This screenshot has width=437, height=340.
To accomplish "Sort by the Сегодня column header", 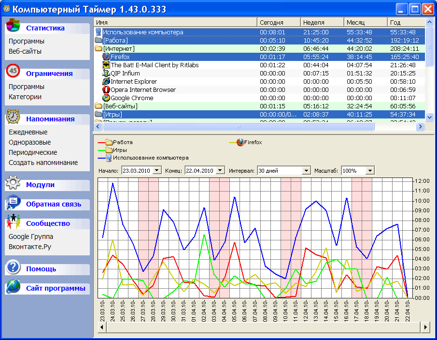I will point(278,23).
